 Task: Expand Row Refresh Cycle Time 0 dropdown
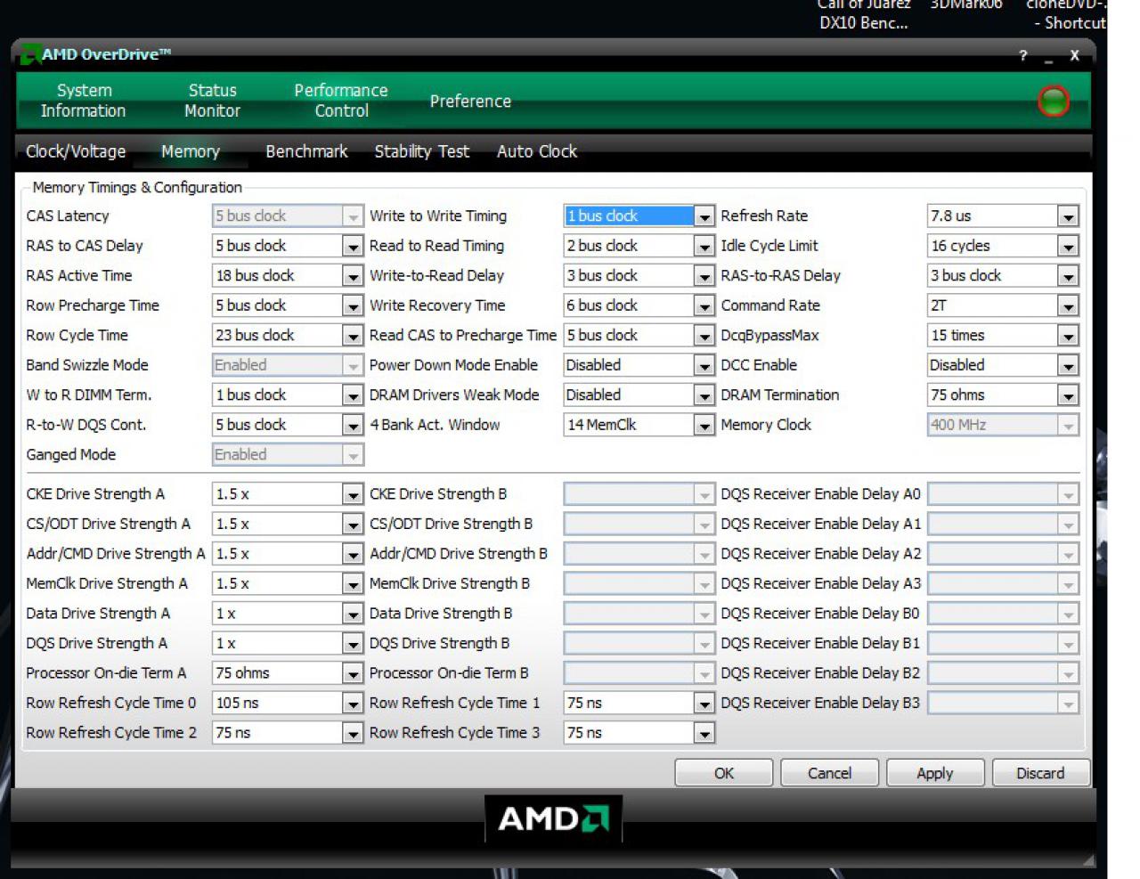[x=353, y=704]
